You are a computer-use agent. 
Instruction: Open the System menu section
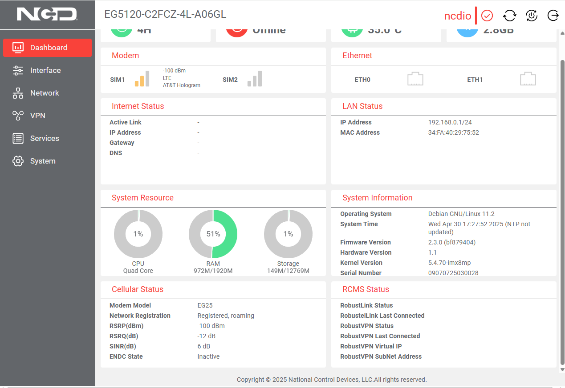[43, 161]
